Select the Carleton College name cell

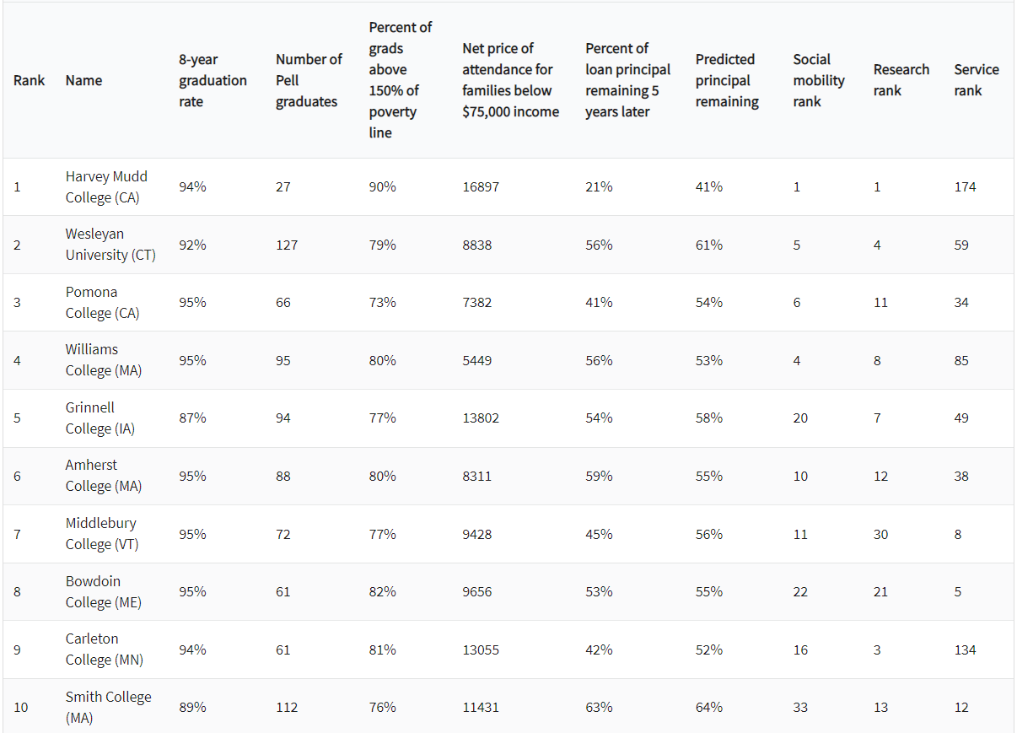coord(104,649)
